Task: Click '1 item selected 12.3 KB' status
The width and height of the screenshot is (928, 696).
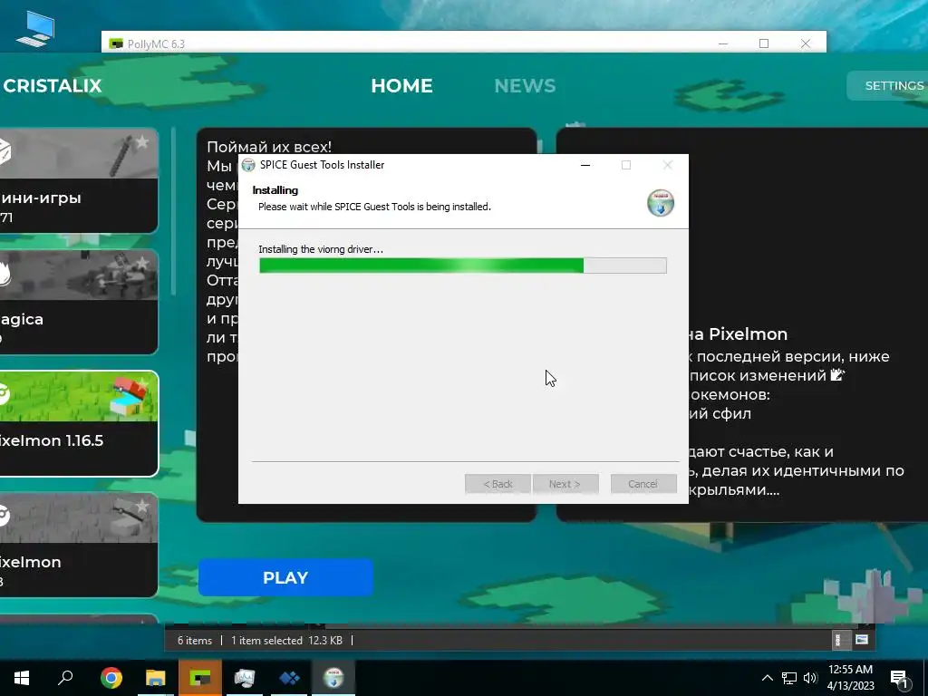Action: [x=286, y=641]
